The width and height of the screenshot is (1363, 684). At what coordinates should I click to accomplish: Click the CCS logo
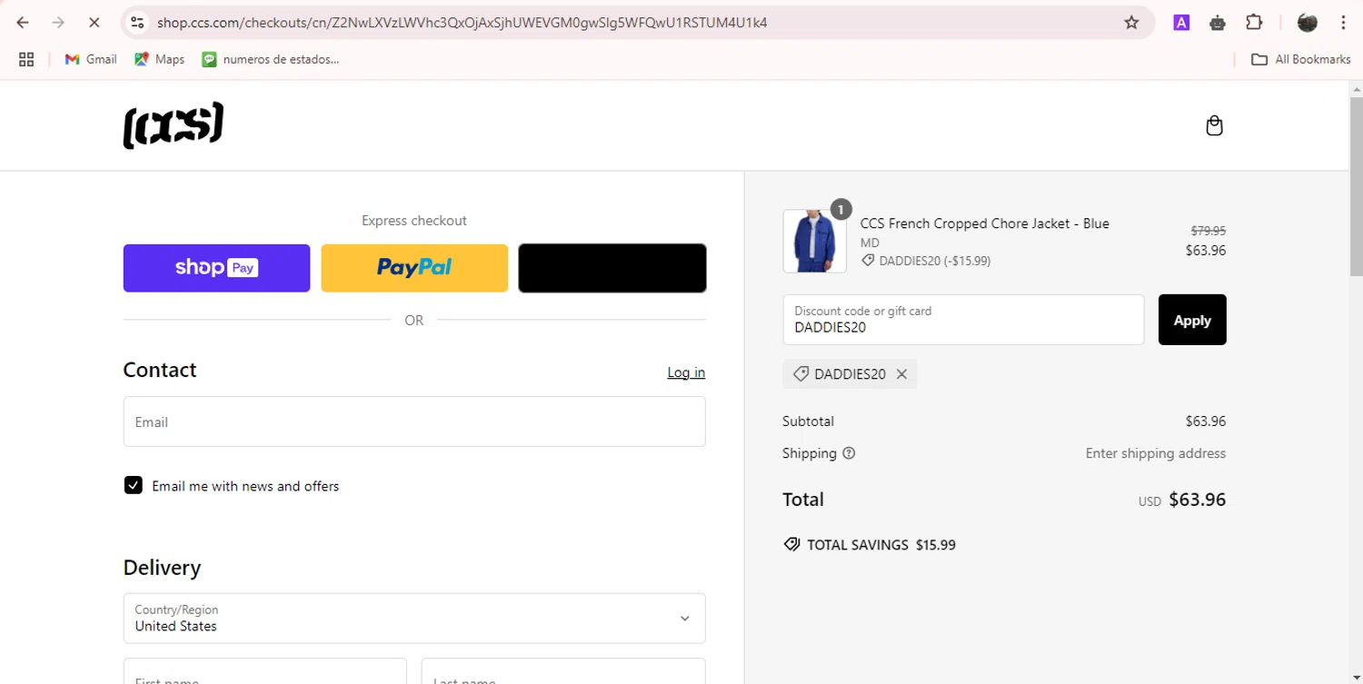173,125
